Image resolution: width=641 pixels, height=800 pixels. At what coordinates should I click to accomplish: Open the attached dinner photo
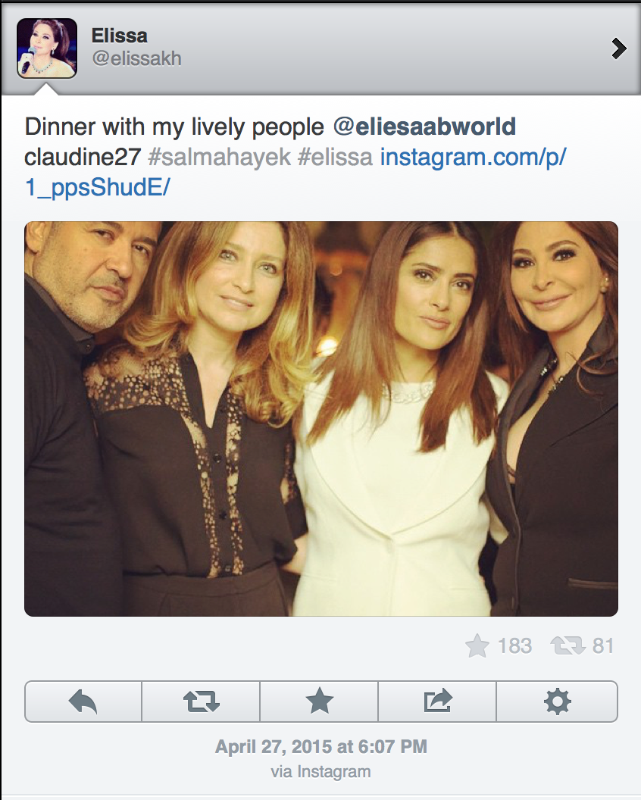click(x=321, y=418)
